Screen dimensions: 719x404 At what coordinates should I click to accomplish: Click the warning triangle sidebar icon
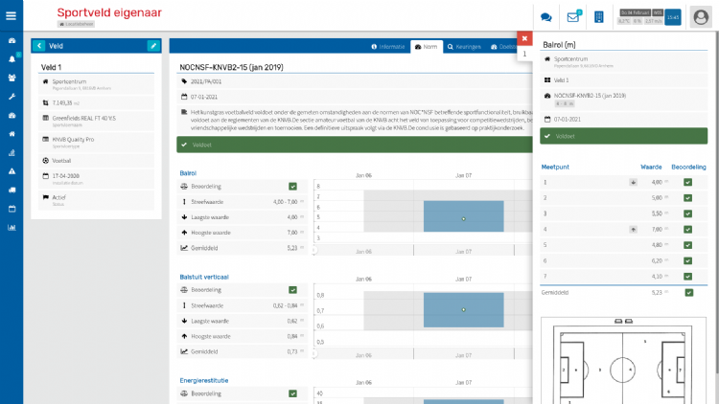(x=12, y=171)
